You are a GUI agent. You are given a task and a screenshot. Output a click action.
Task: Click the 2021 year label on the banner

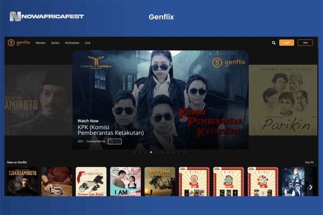pos(80,141)
